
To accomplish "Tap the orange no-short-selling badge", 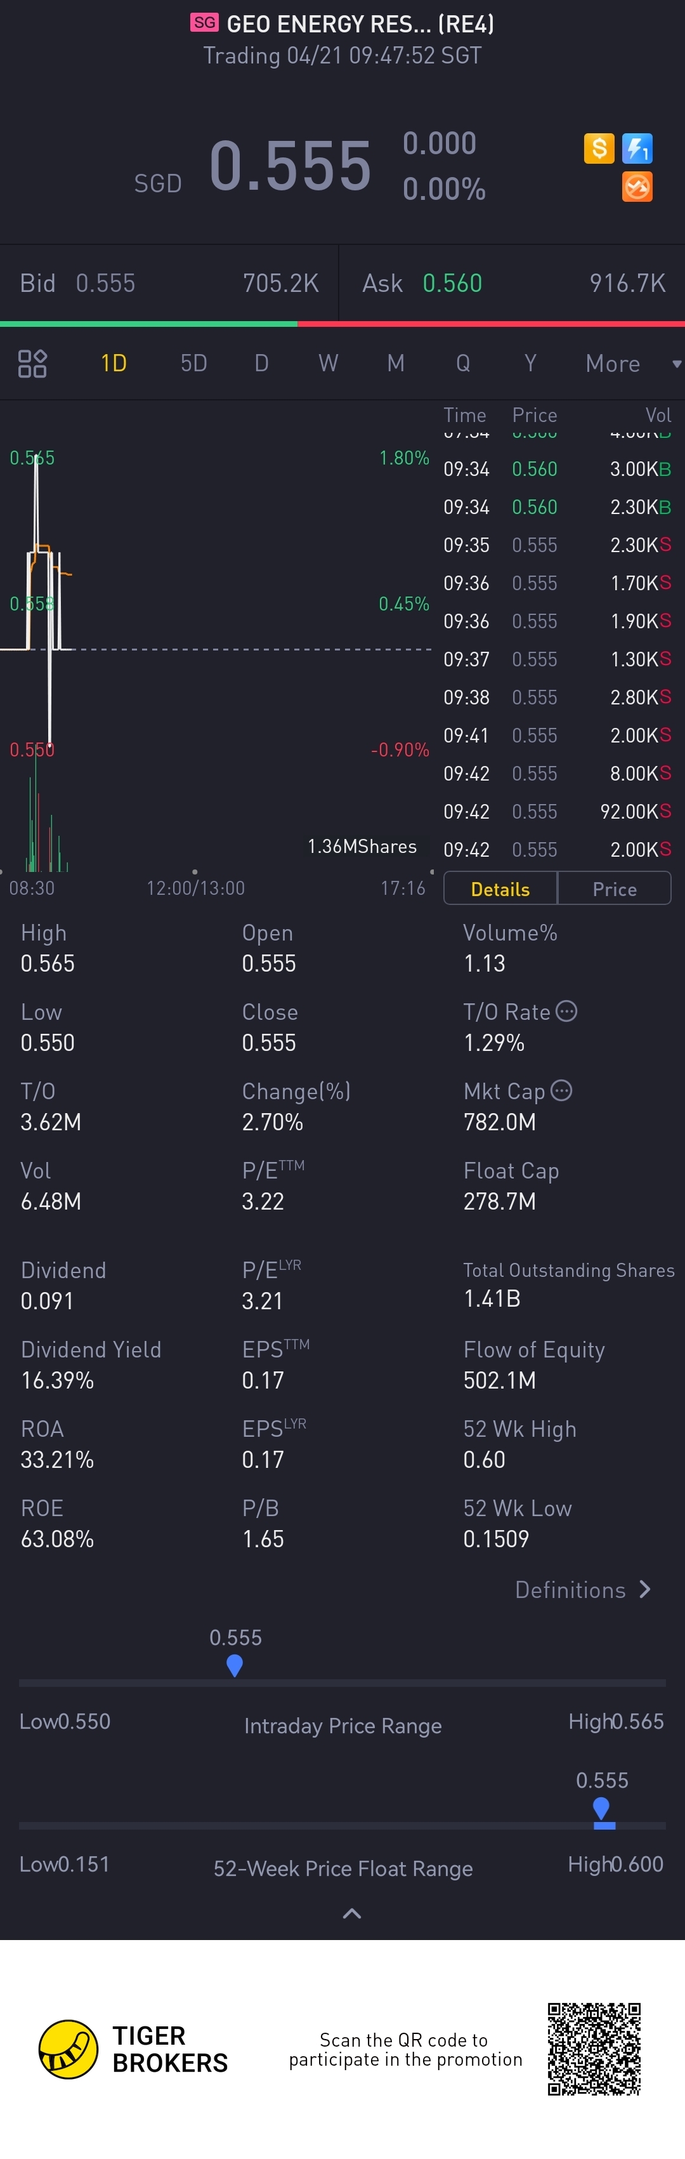I will (x=637, y=187).
